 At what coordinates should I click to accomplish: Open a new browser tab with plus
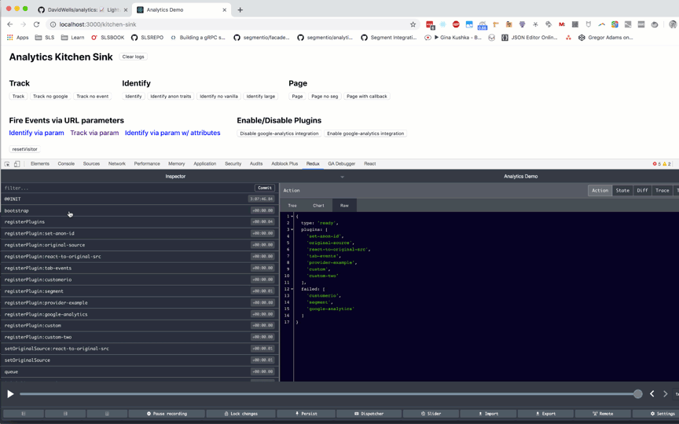coord(240,9)
